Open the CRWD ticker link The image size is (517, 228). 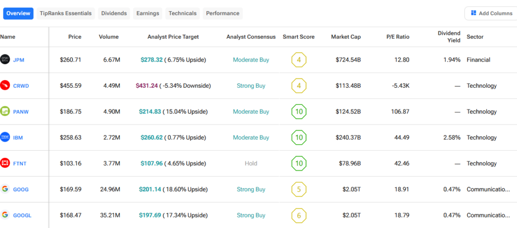point(21,86)
